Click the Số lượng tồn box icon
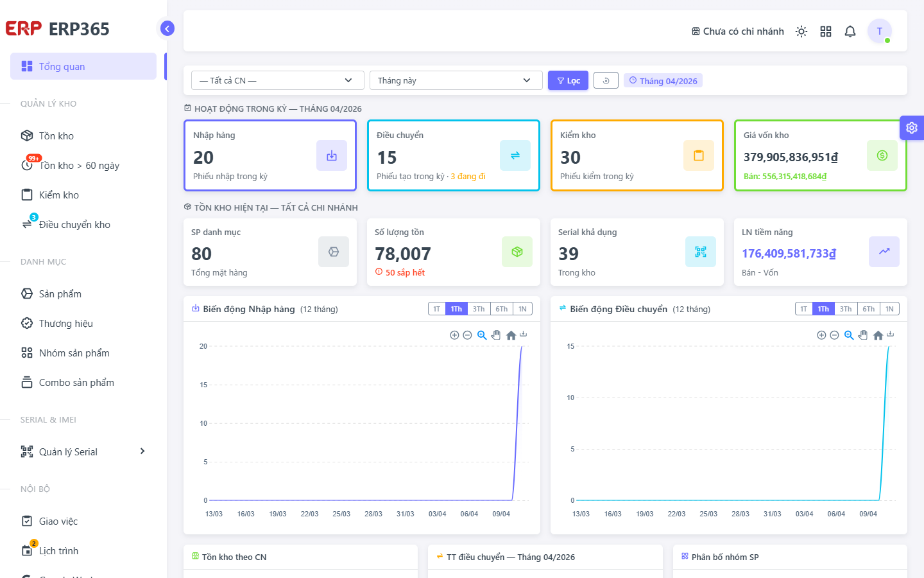The width and height of the screenshot is (924, 578). [517, 252]
